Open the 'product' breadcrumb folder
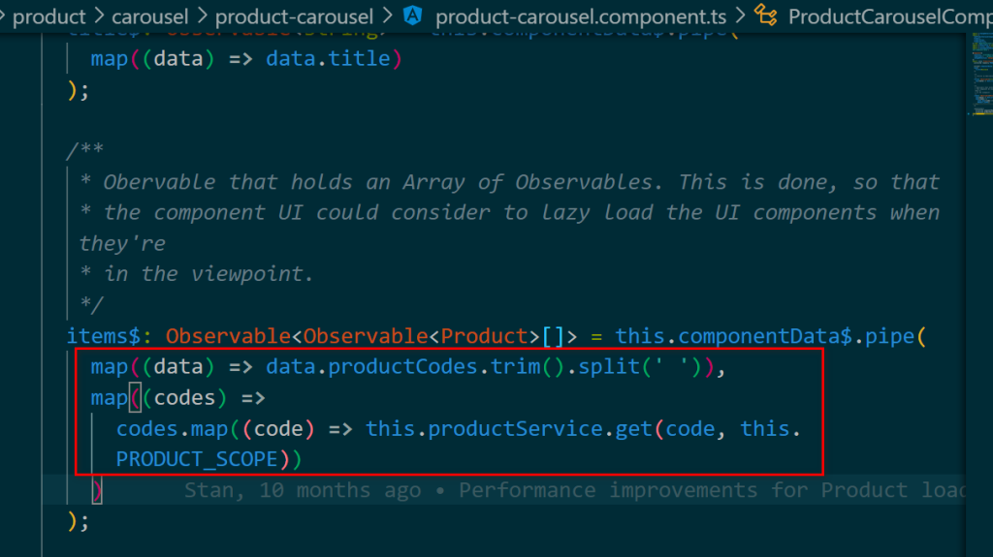Screen dimensions: 993x557 pyautogui.click(x=48, y=16)
